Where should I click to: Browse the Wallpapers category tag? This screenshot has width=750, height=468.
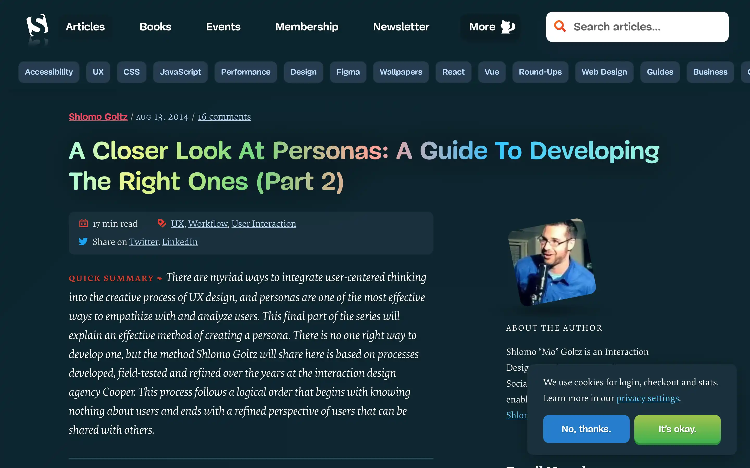(401, 72)
